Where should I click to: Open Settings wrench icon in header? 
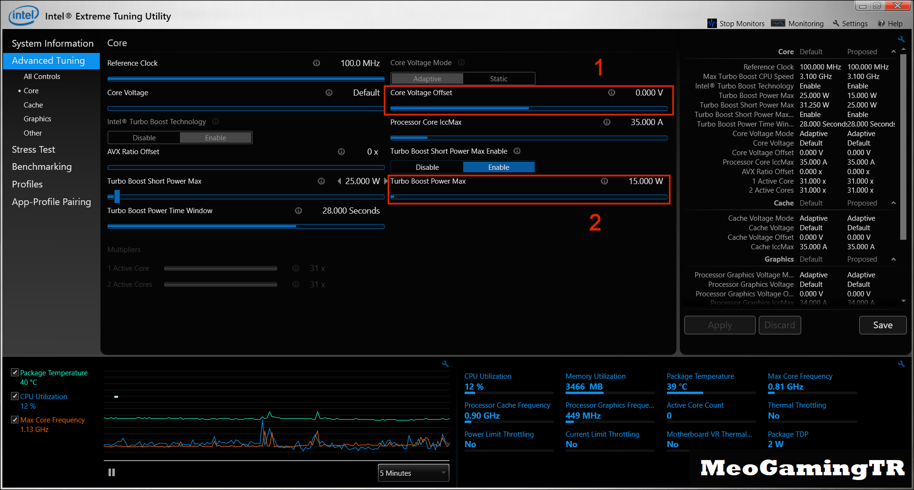pyautogui.click(x=836, y=23)
